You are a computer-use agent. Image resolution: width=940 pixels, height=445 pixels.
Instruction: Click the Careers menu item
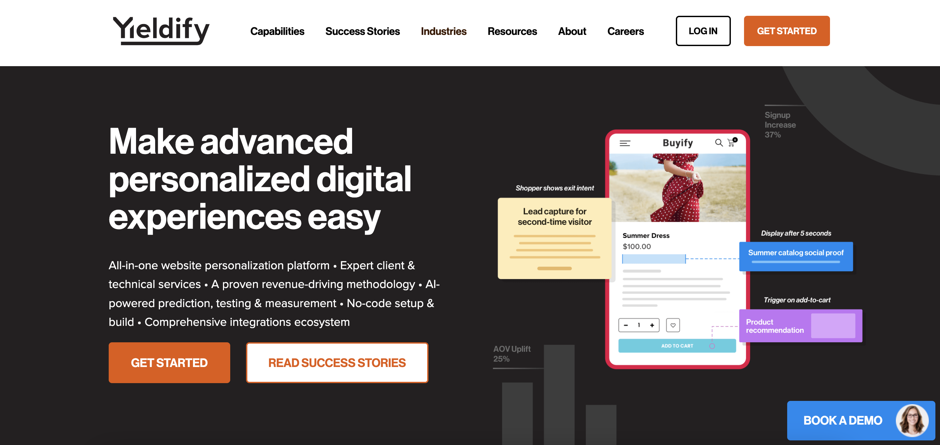[x=626, y=31]
